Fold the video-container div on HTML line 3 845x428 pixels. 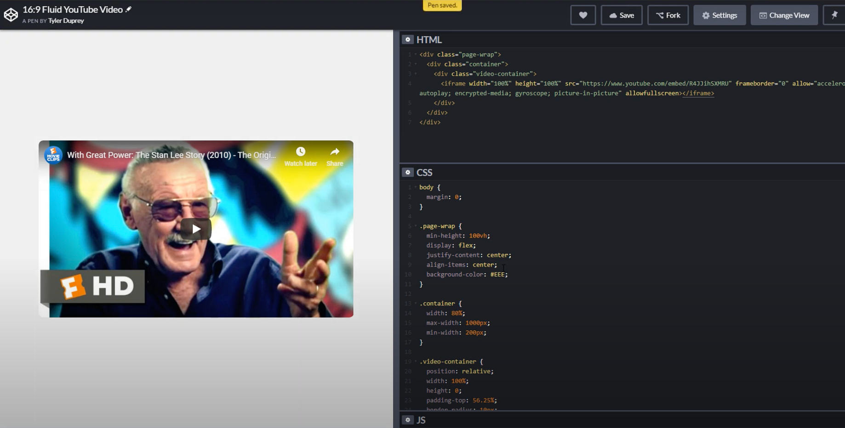[x=416, y=73]
